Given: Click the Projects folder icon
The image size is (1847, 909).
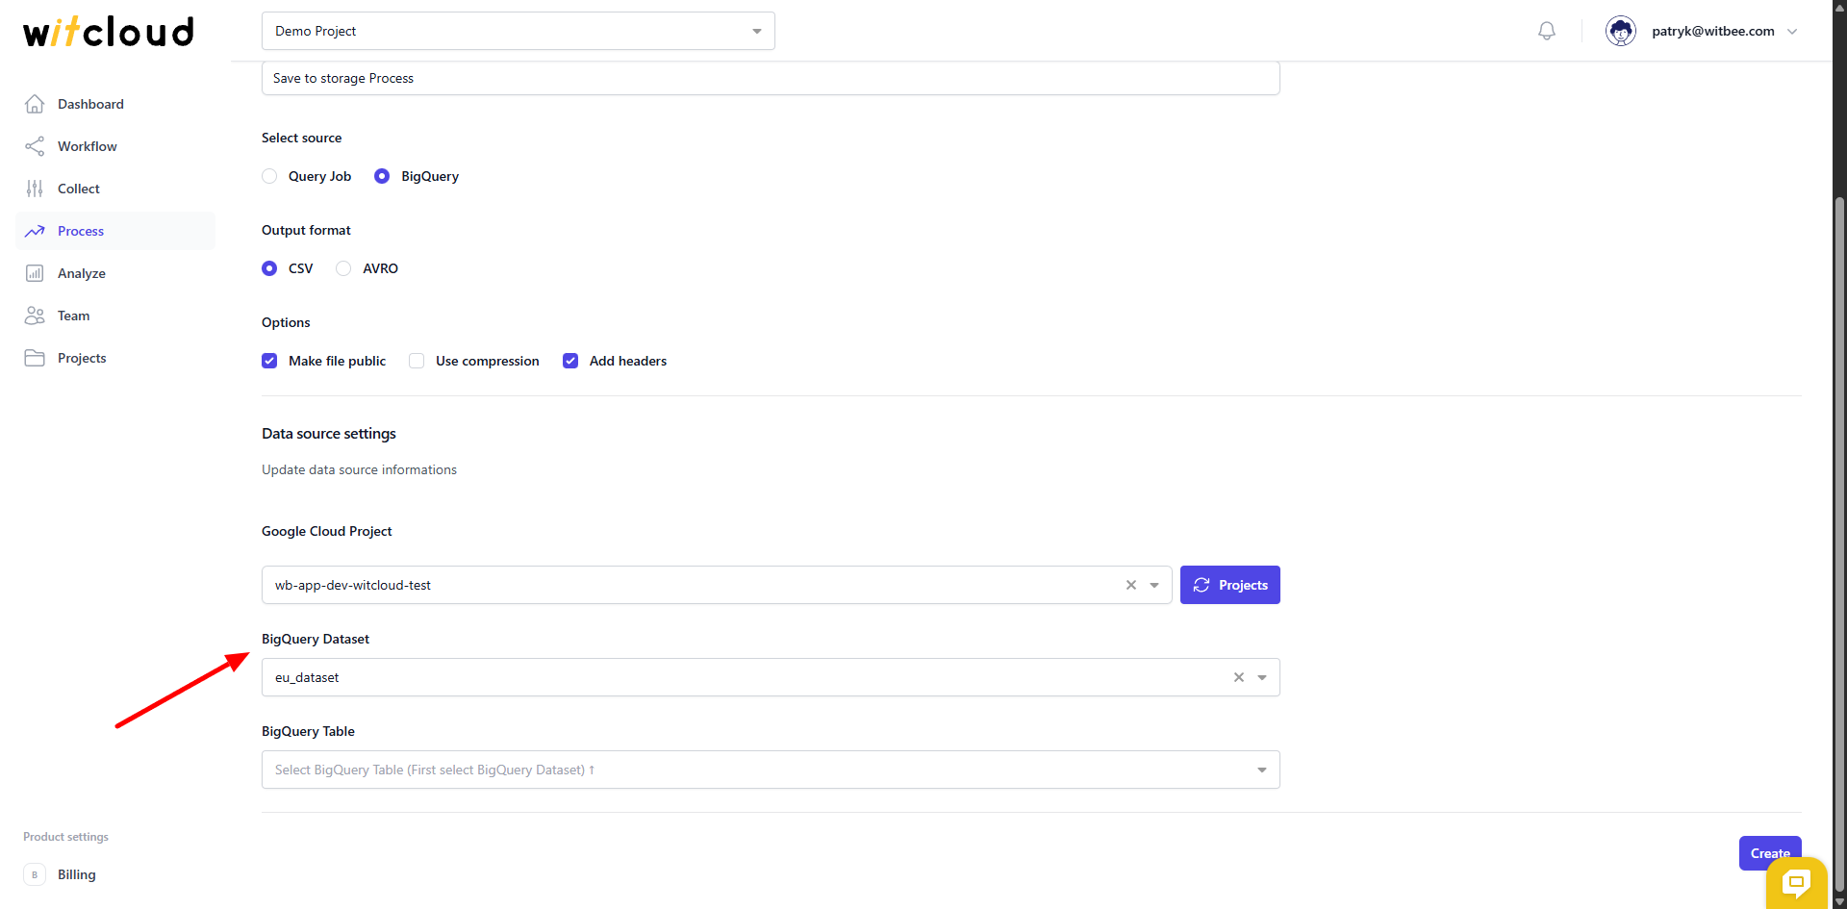Looking at the screenshot, I should (x=35, y=358).
